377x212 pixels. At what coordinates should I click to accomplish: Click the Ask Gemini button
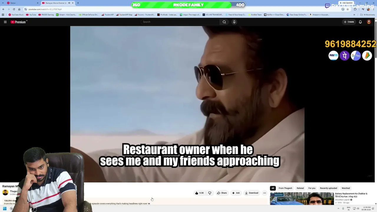pos(346,3)
